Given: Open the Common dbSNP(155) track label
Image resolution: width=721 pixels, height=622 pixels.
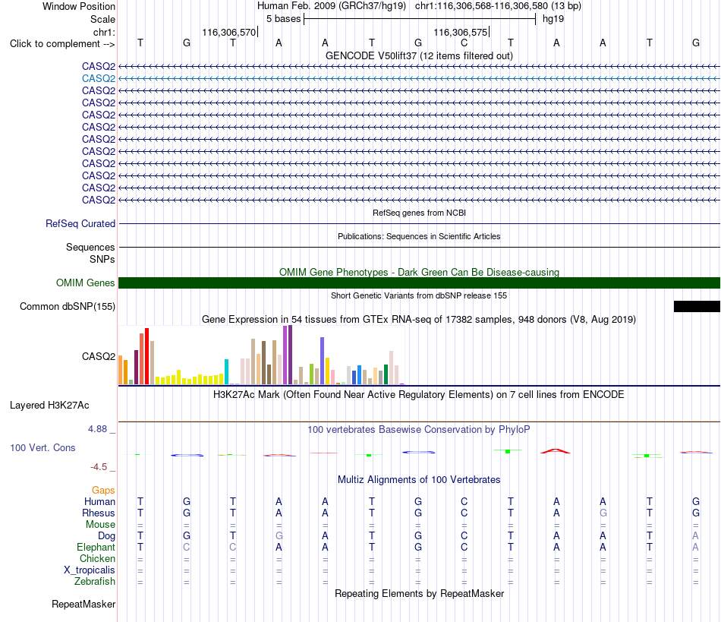Looking at the screenshot, I should [68, 306].
